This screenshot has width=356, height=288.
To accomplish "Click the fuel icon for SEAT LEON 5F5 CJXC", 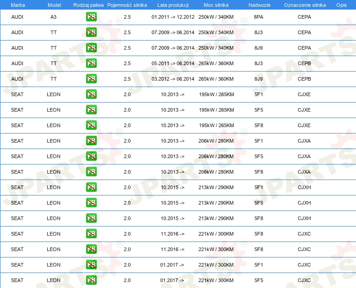I will pos(91,280).
